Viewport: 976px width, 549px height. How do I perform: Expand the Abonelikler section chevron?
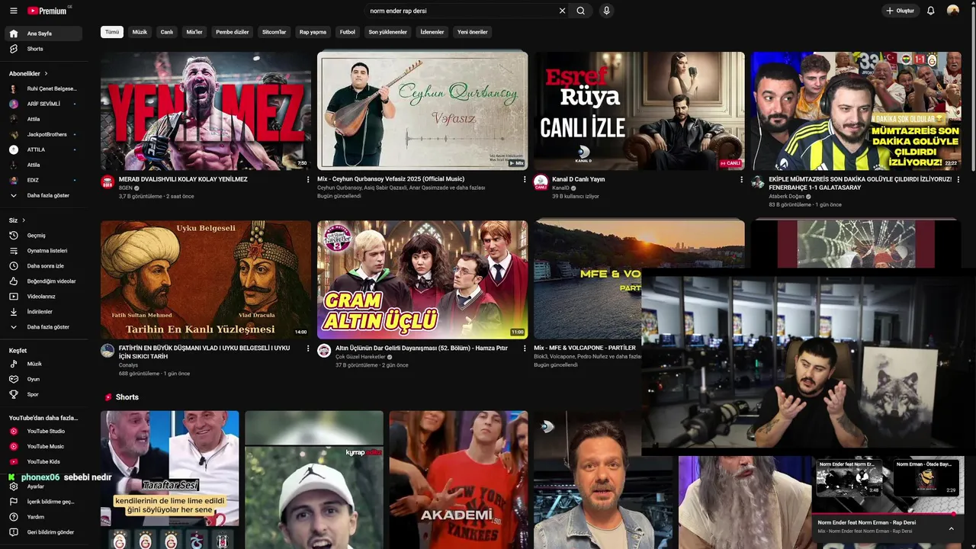(x=46, y=74)
